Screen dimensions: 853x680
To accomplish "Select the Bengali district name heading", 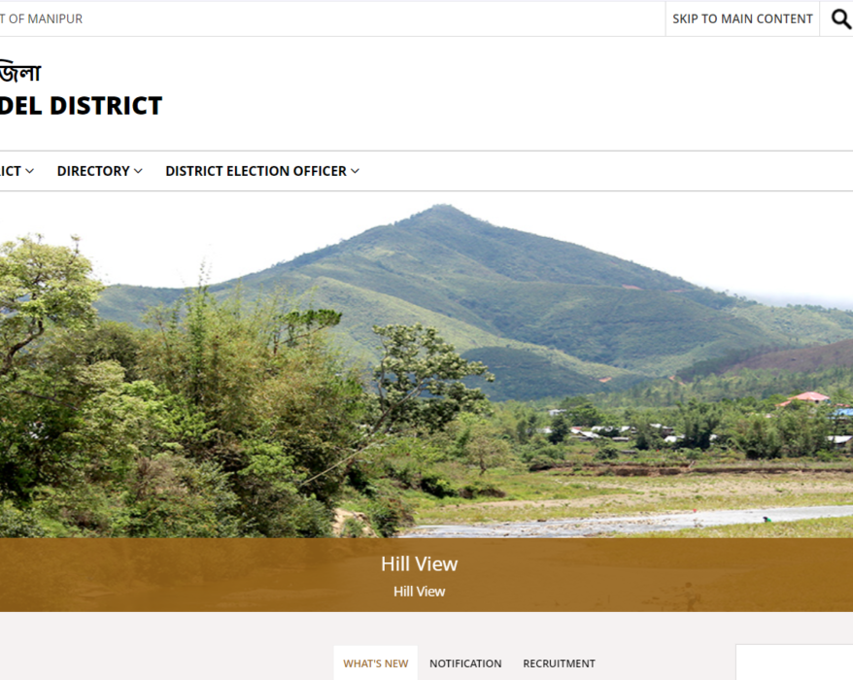I will point(20,72).
